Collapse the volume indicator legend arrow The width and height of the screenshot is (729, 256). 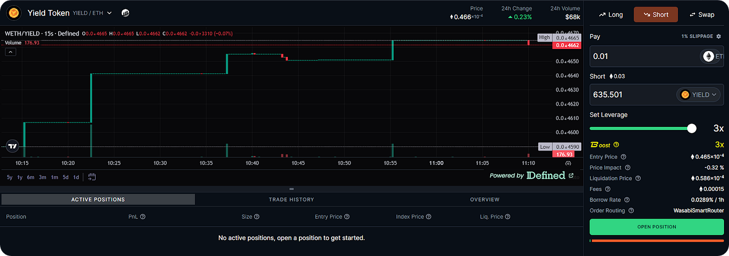coord(11,52)
